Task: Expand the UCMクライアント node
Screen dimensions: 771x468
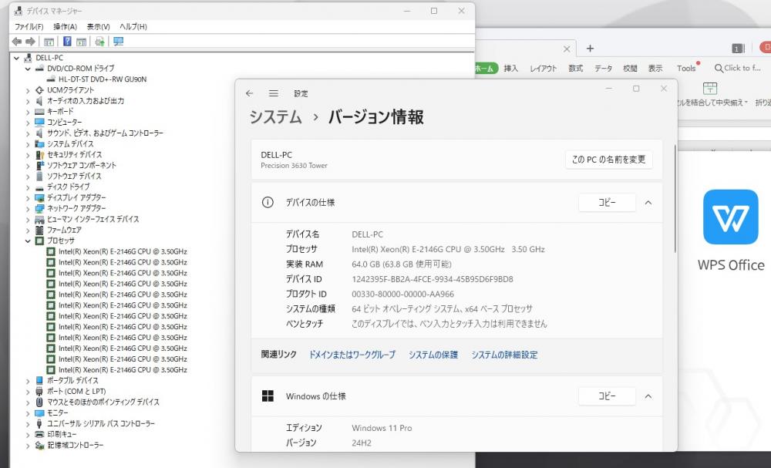Action: click(28, 90)
